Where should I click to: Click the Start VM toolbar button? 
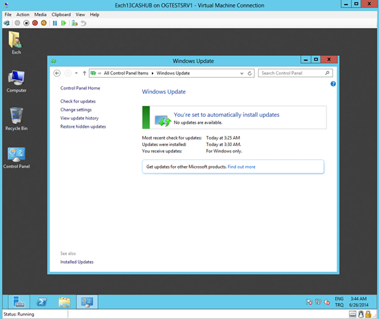17,23
